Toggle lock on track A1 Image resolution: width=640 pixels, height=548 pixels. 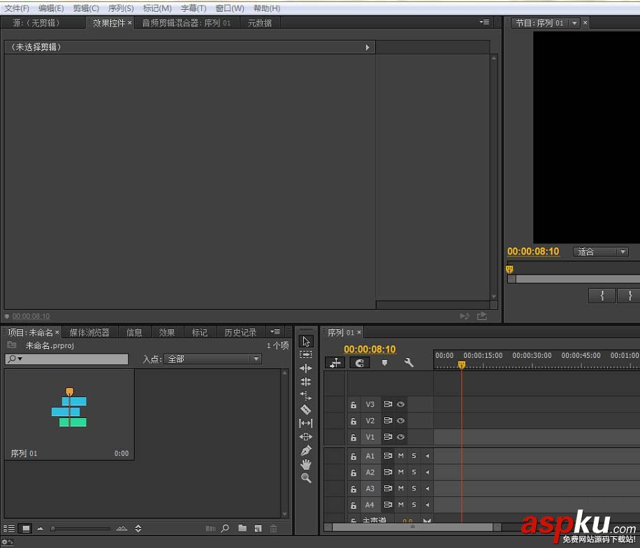pos(354,456)
